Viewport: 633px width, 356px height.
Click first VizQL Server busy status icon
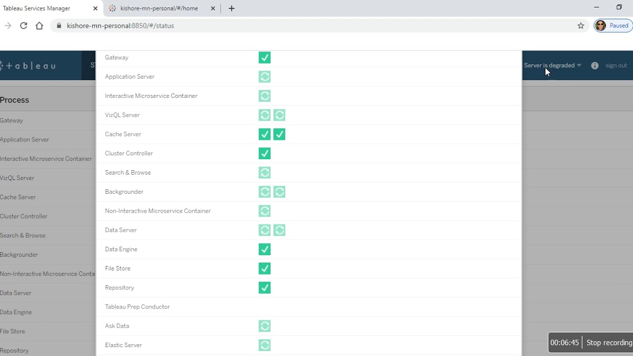point(265,115)
